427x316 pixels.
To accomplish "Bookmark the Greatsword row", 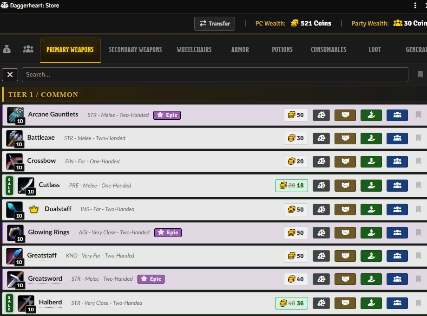I will (x=418, y=279).
